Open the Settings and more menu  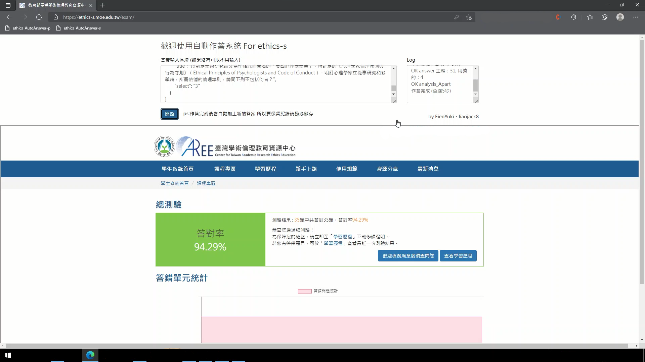(x=636, y=17)
